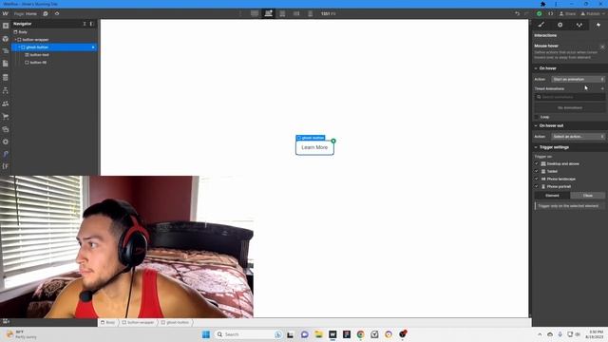Collapse the button-wrapper tree node
The width and height of the screenshot is (608, 342).
15,40
